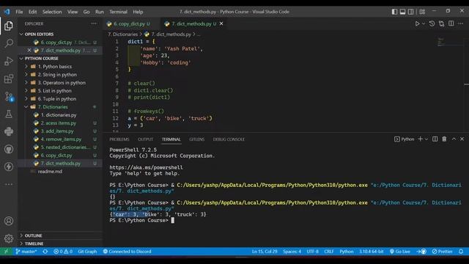Viewport: 469px width, 264px height.
Task: Toggle bottom panel layout button
Action: pos(402,12)
